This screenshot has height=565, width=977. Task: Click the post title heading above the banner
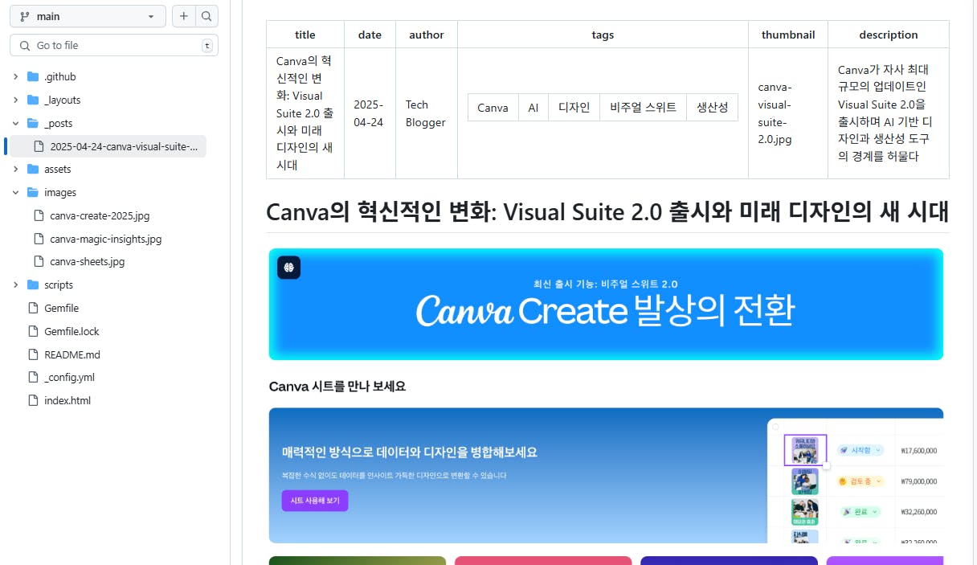pos(607,211)
